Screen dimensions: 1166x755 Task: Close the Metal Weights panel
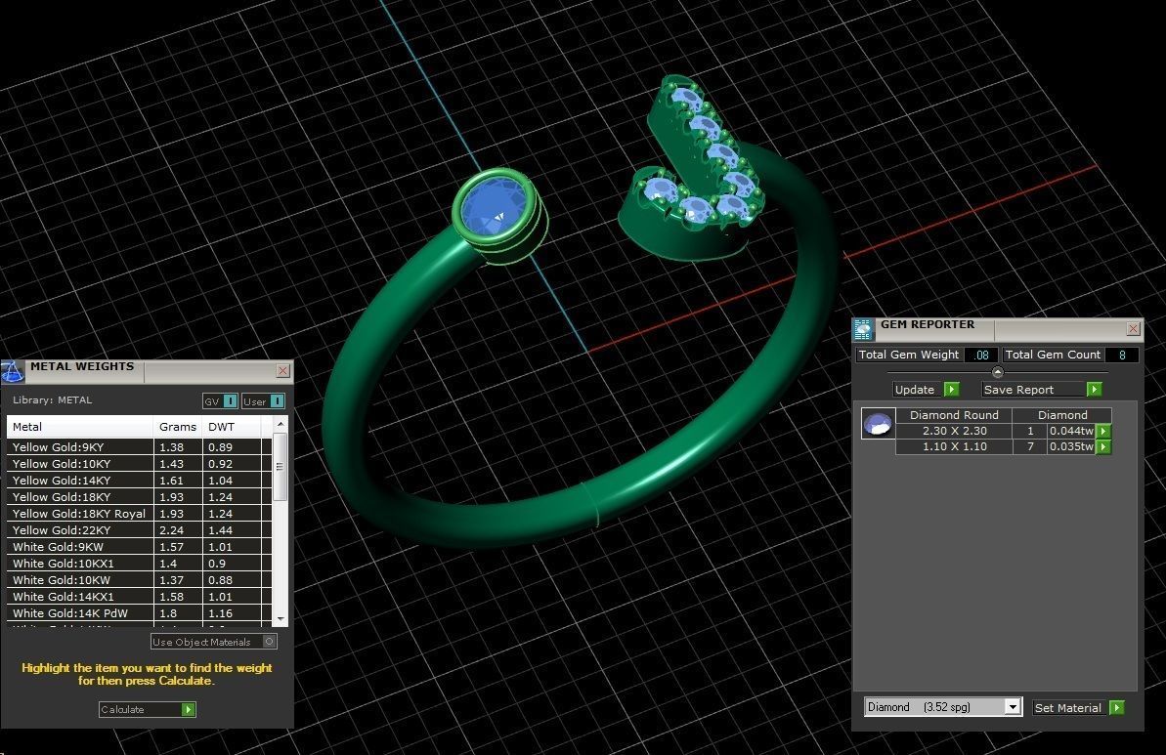(282, 370)
